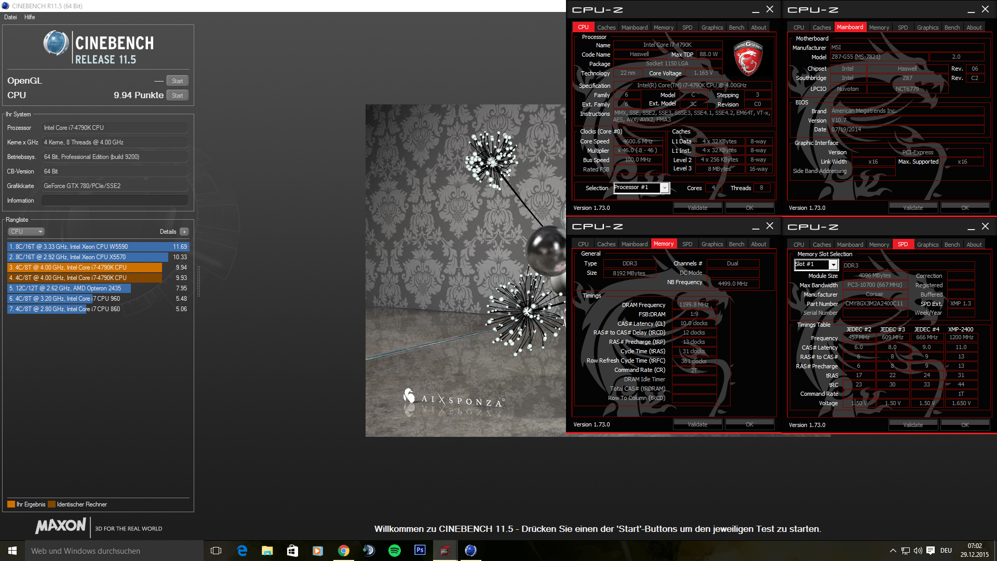Open network status tray icon
Viewport: 997px width, 561px height.
click(905, 551)
